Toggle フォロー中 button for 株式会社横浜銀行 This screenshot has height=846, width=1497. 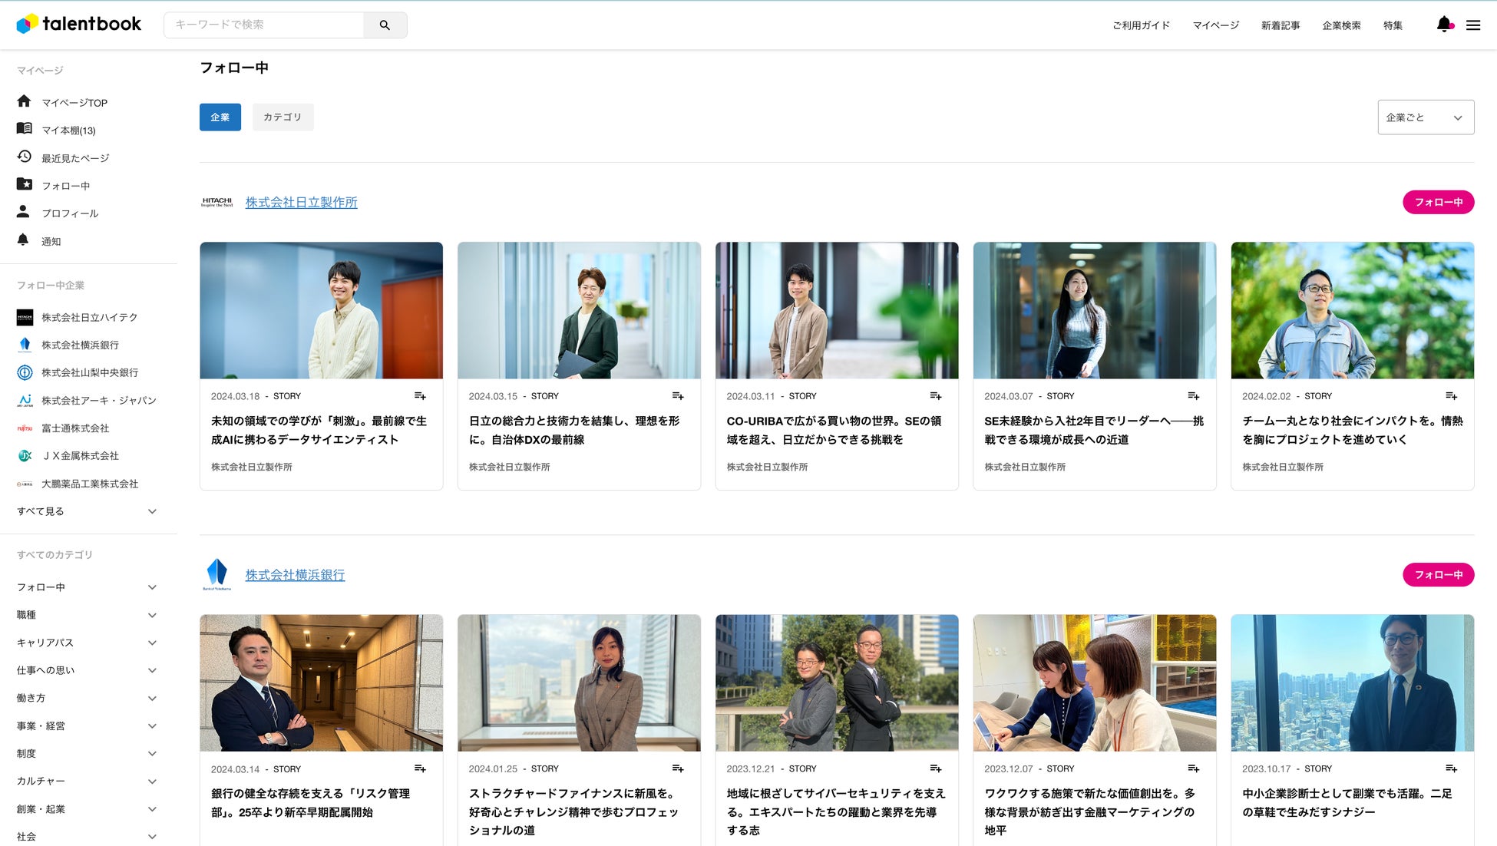[x=1438, y=575]
